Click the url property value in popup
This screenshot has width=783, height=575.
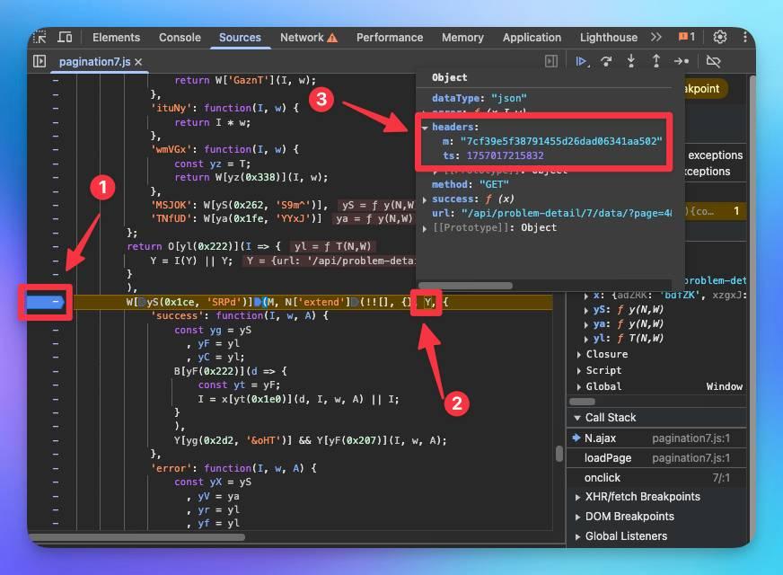[x=567, y=213]
